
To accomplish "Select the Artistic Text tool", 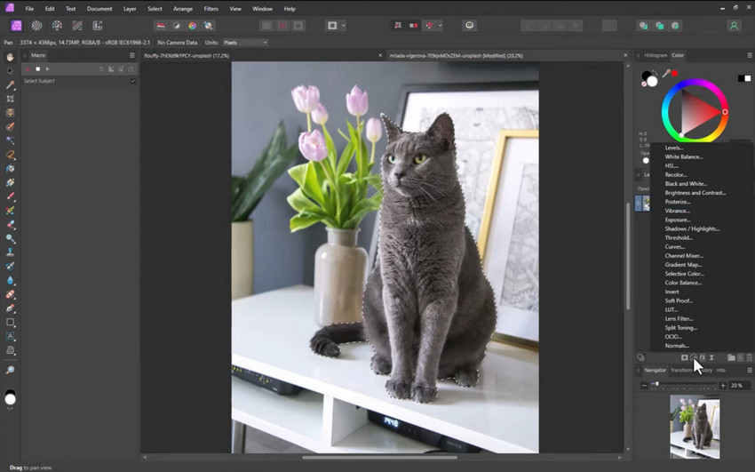I will (10, 336).
